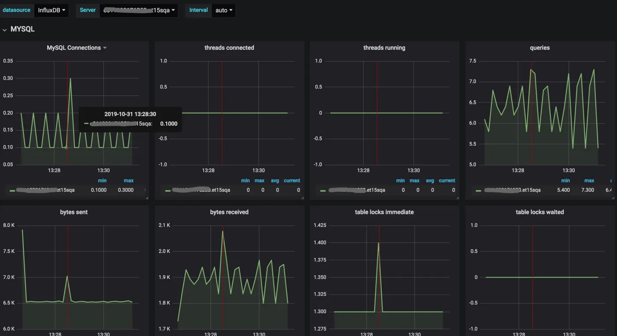Image resolution: width=617 pixels, height=336 pixels.
Task: Click the 2.08 K peak in bytes received graph
Action: pyautogui.click(x=223, y=231)
